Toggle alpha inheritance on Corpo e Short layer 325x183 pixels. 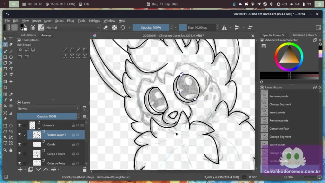tap(78, 154)
